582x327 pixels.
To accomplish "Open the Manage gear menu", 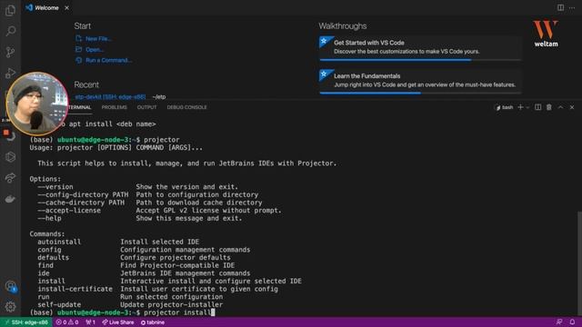I will (10, 306).
